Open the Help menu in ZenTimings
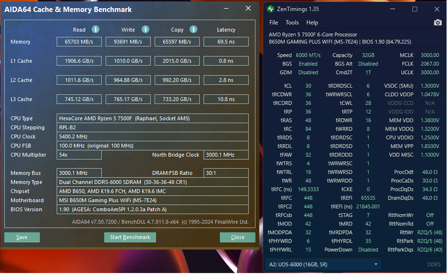Viewport: 447px width, 274px height. pos(312,23)
